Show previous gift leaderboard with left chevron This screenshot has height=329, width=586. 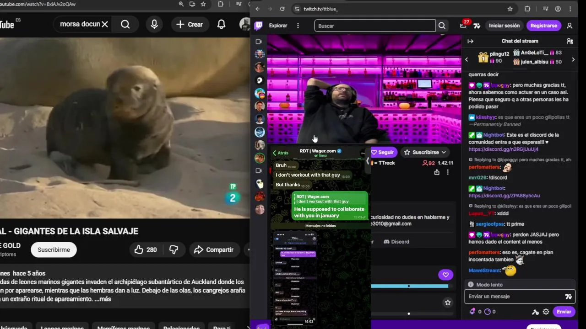click(x=467, y=59)
